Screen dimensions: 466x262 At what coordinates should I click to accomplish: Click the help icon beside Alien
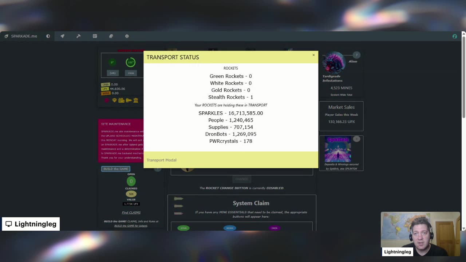356,55
